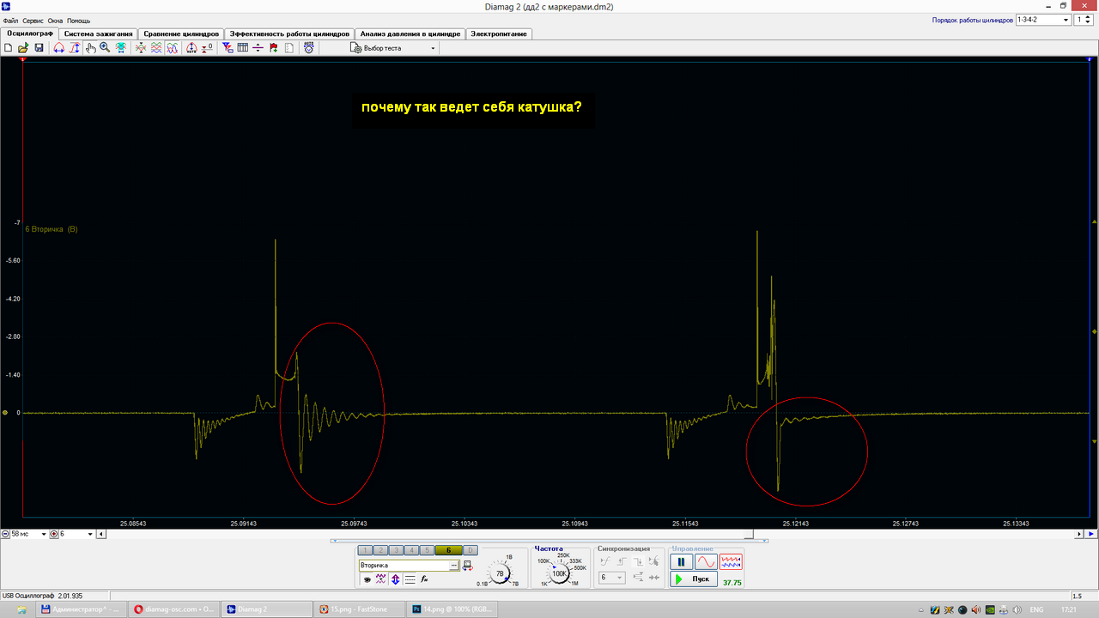Viewport: 1099px width, 618px height.
Task: Click the red flag marker icon
Action: (x=273, y=48)
